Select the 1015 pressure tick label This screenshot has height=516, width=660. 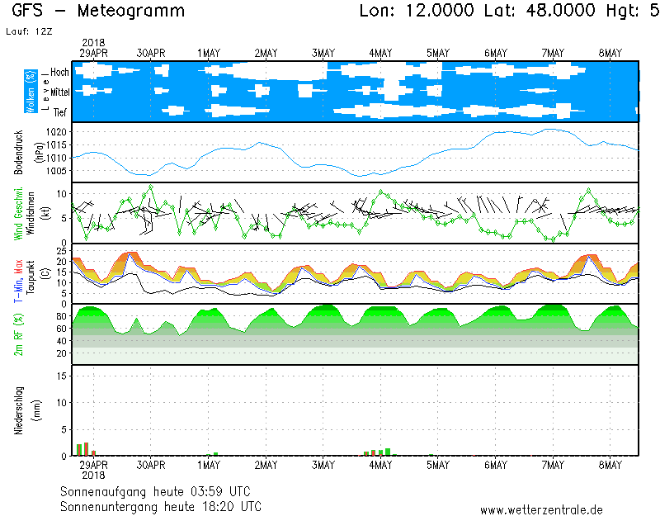[56, 145]
